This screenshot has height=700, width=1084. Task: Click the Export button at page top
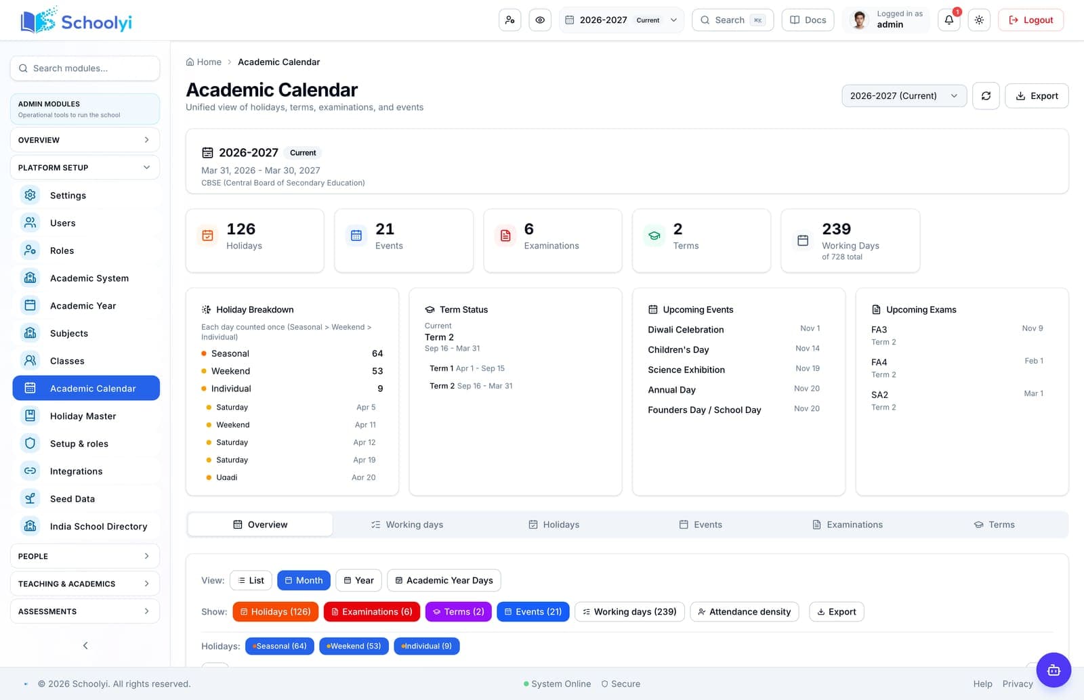[x=1037, y=96]
